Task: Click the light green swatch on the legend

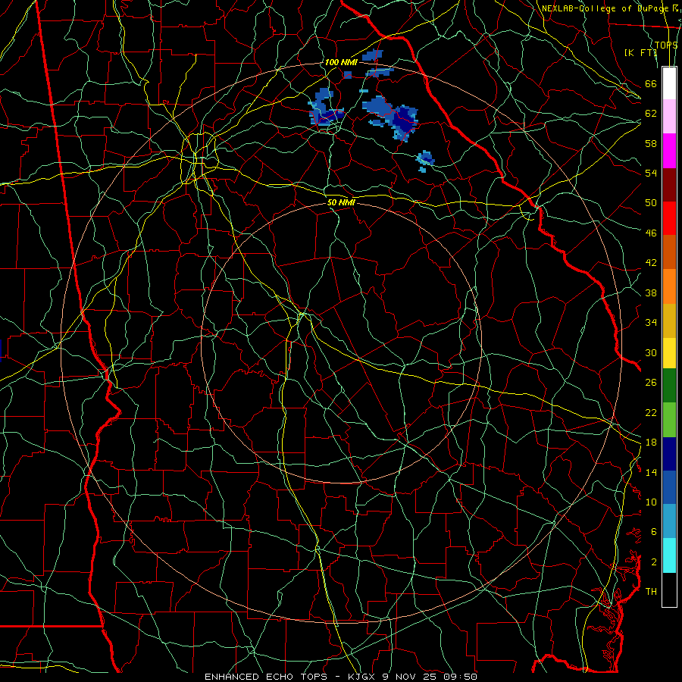Action: click(669, 420)
